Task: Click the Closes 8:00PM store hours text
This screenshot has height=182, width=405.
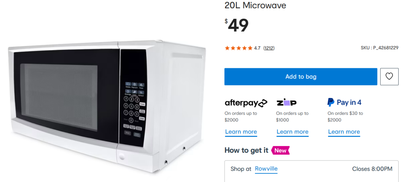Action: point(372,169)
